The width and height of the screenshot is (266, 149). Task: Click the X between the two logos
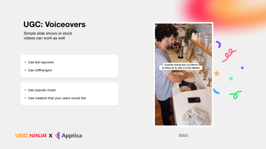pos(51,136)
